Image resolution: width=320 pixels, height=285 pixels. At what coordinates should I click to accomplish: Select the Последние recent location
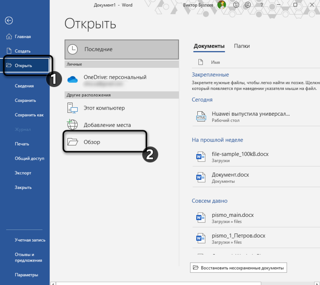(122, 49)
